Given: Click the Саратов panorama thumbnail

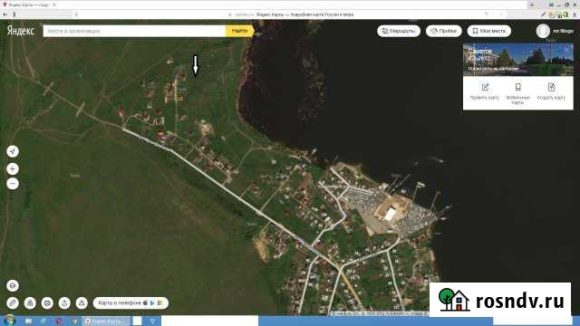Looking at the screenshot, I should [517, 60].
